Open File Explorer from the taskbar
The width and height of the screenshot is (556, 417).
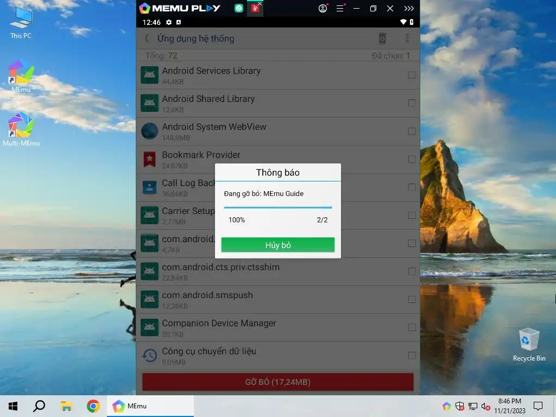pos(66,406)
